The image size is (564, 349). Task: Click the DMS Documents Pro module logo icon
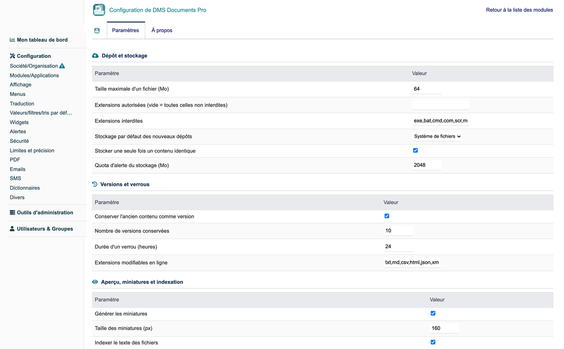pyautogui.click(x=99, y=10)
